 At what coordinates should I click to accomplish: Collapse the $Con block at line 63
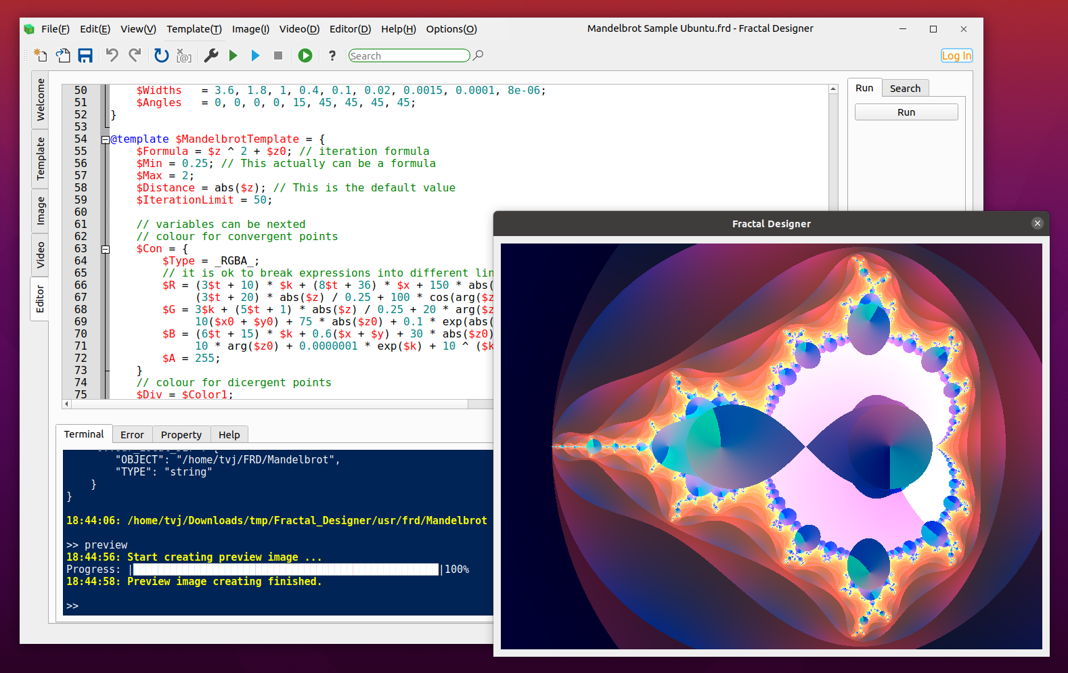106,250
